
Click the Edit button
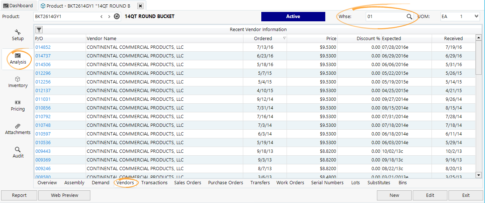click(x=430, y=195)
